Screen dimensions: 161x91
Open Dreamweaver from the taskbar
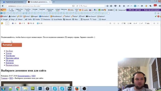coord(33,89)
